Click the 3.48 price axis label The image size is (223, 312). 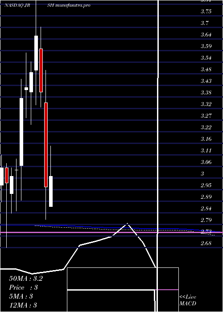pos(206,70)
